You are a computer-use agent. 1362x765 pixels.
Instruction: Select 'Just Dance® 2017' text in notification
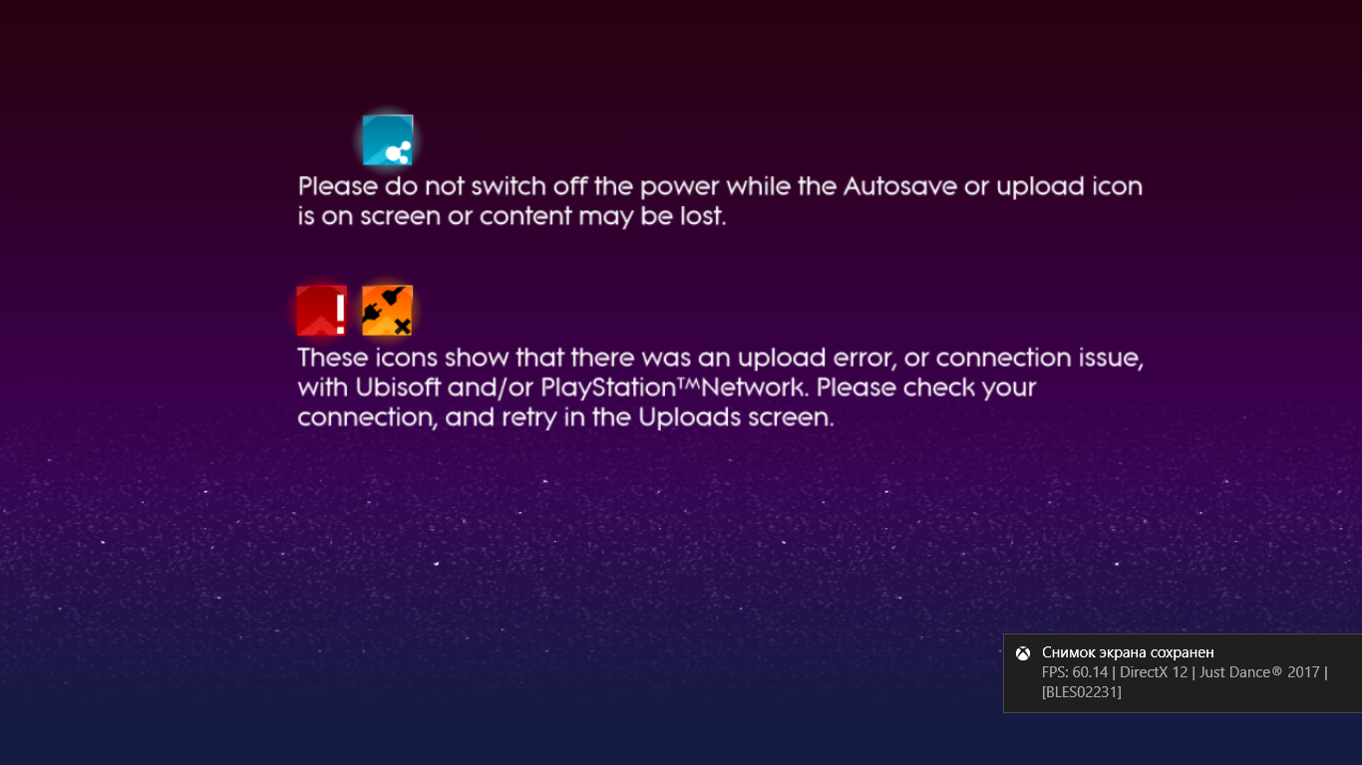click(1258, 672)
